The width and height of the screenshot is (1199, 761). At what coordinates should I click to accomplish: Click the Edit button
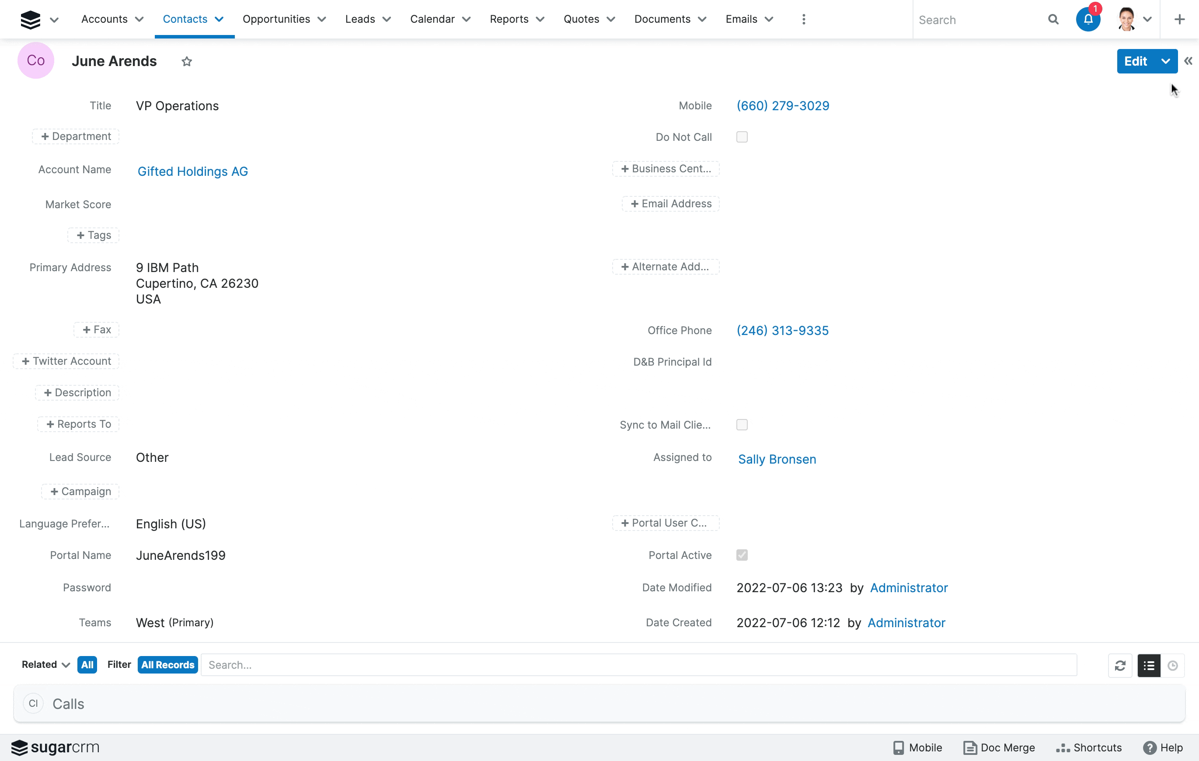pos(1135,61)
